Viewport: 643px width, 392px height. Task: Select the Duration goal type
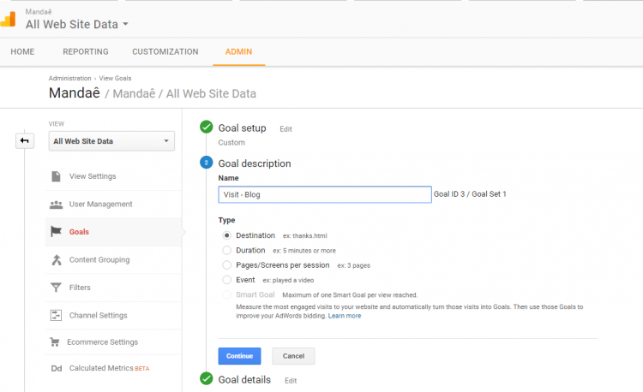(x=227, y=250)
